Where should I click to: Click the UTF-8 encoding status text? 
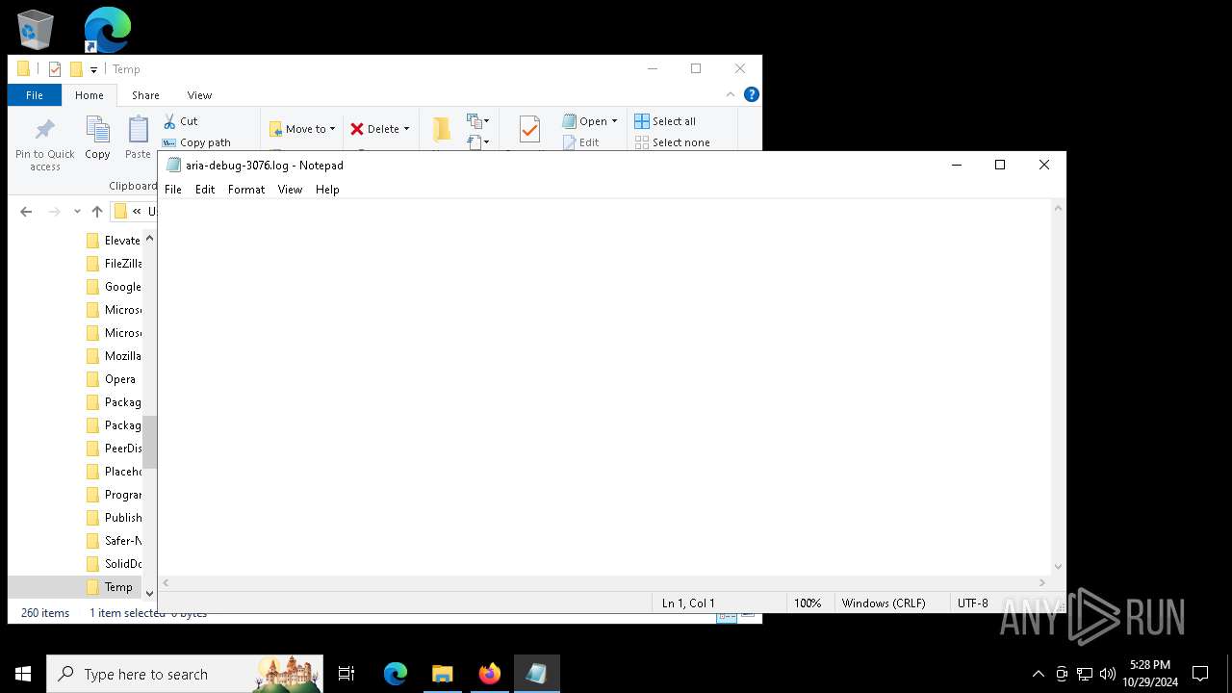[972, 603]
